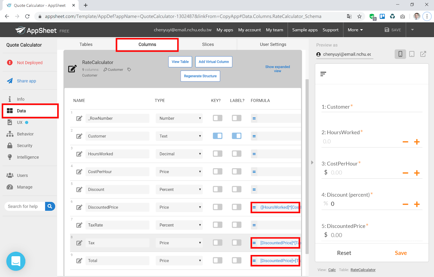Toggle KEY switch for _RowNumber column
434x277 pixels.
point(218,118)
